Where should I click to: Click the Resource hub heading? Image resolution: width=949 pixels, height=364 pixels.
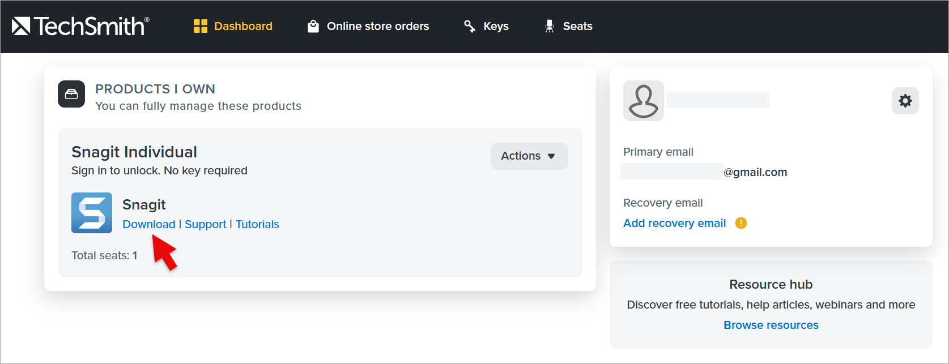[x=771, y=284]
